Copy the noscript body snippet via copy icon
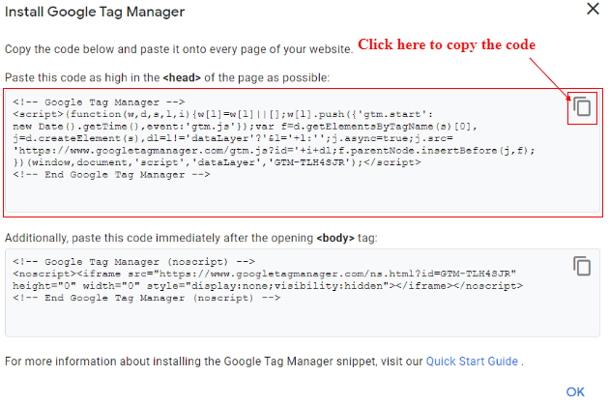This screenshot has height=405, width=609. (x=582, y=266)
